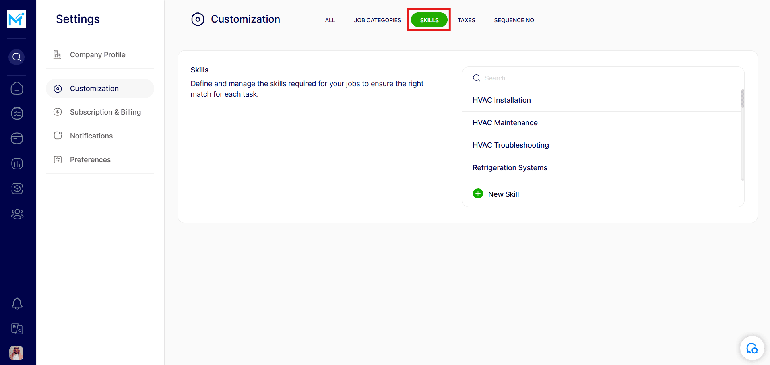Click the search icon in left sidebar

[x=17, y=57]
